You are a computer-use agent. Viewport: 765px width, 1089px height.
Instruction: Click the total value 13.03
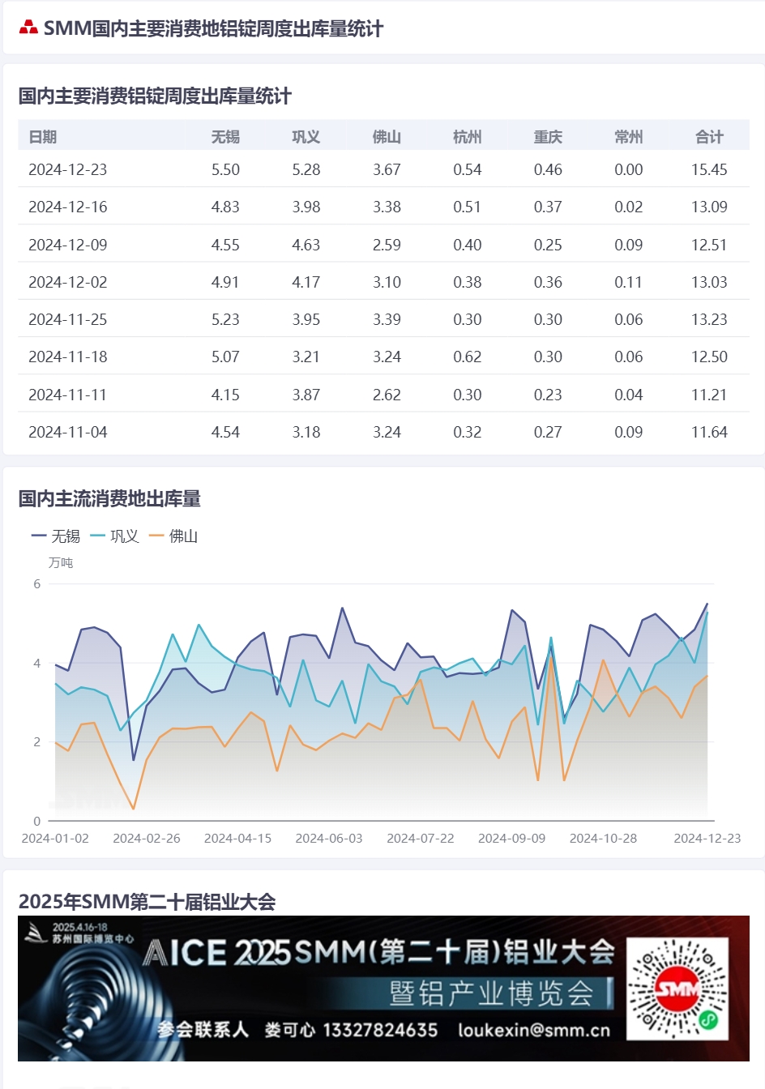click(709, 282)
